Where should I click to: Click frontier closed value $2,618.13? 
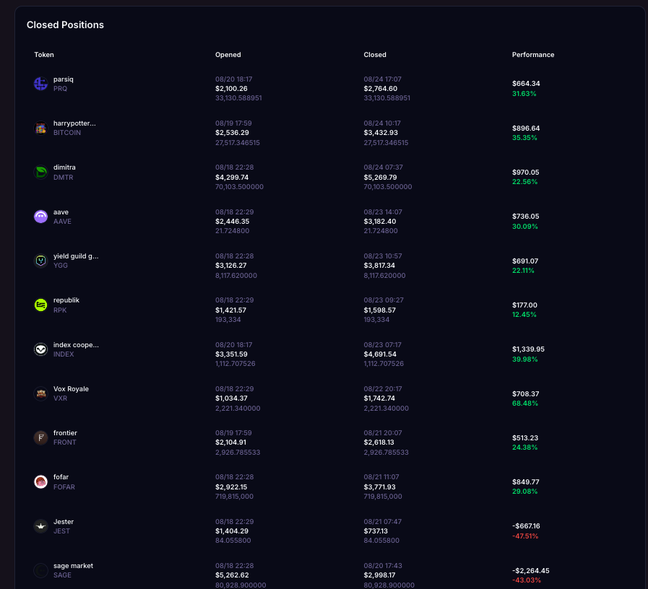(x=379, y=442)
